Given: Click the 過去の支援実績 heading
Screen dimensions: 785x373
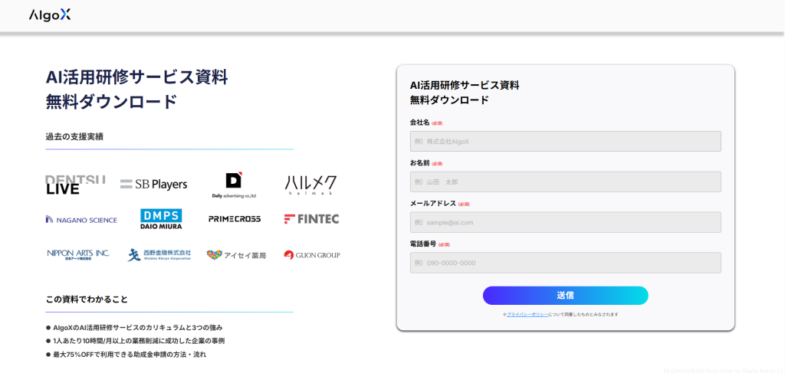Looking at the screenshot, I should tap(74, 136).
